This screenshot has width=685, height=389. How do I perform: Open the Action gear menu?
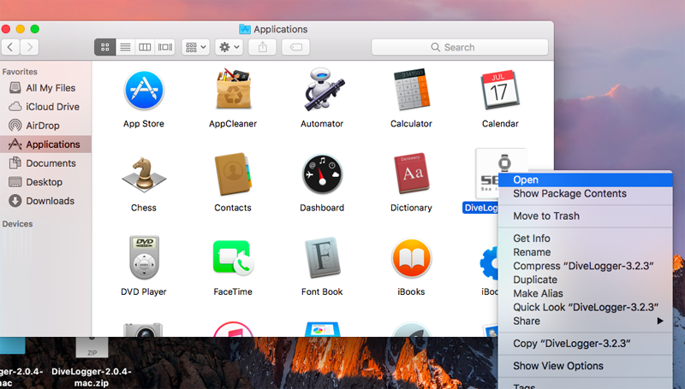(x=229, y=47)
